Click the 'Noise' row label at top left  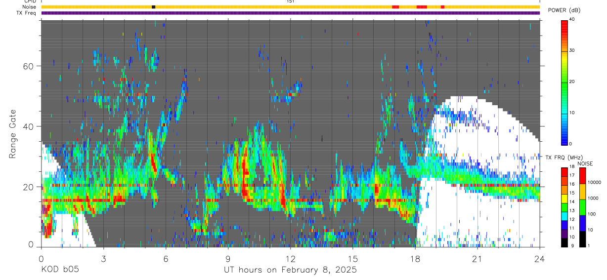[30, 7]
